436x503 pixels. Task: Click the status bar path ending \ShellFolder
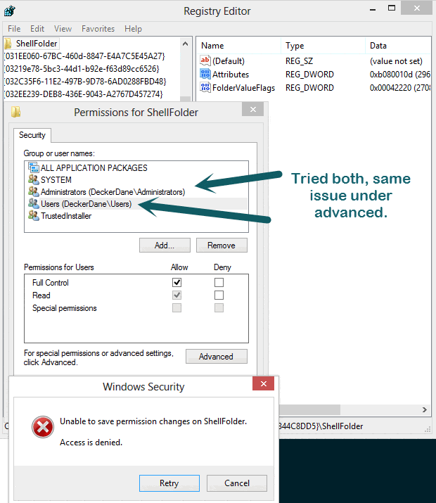point(321,426)
